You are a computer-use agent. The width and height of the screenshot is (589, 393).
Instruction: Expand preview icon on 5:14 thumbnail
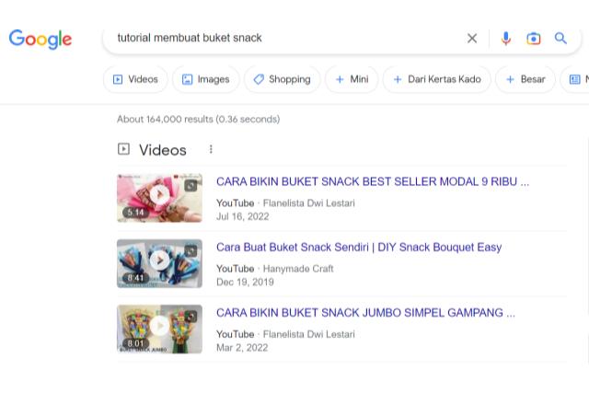(x=191, y=185)
